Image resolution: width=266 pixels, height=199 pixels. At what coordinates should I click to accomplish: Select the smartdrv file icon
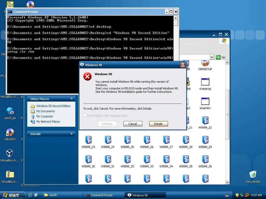205,101
